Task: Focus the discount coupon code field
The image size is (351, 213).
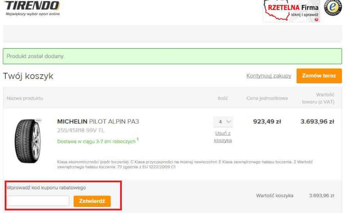Action: tap(38, 201)
